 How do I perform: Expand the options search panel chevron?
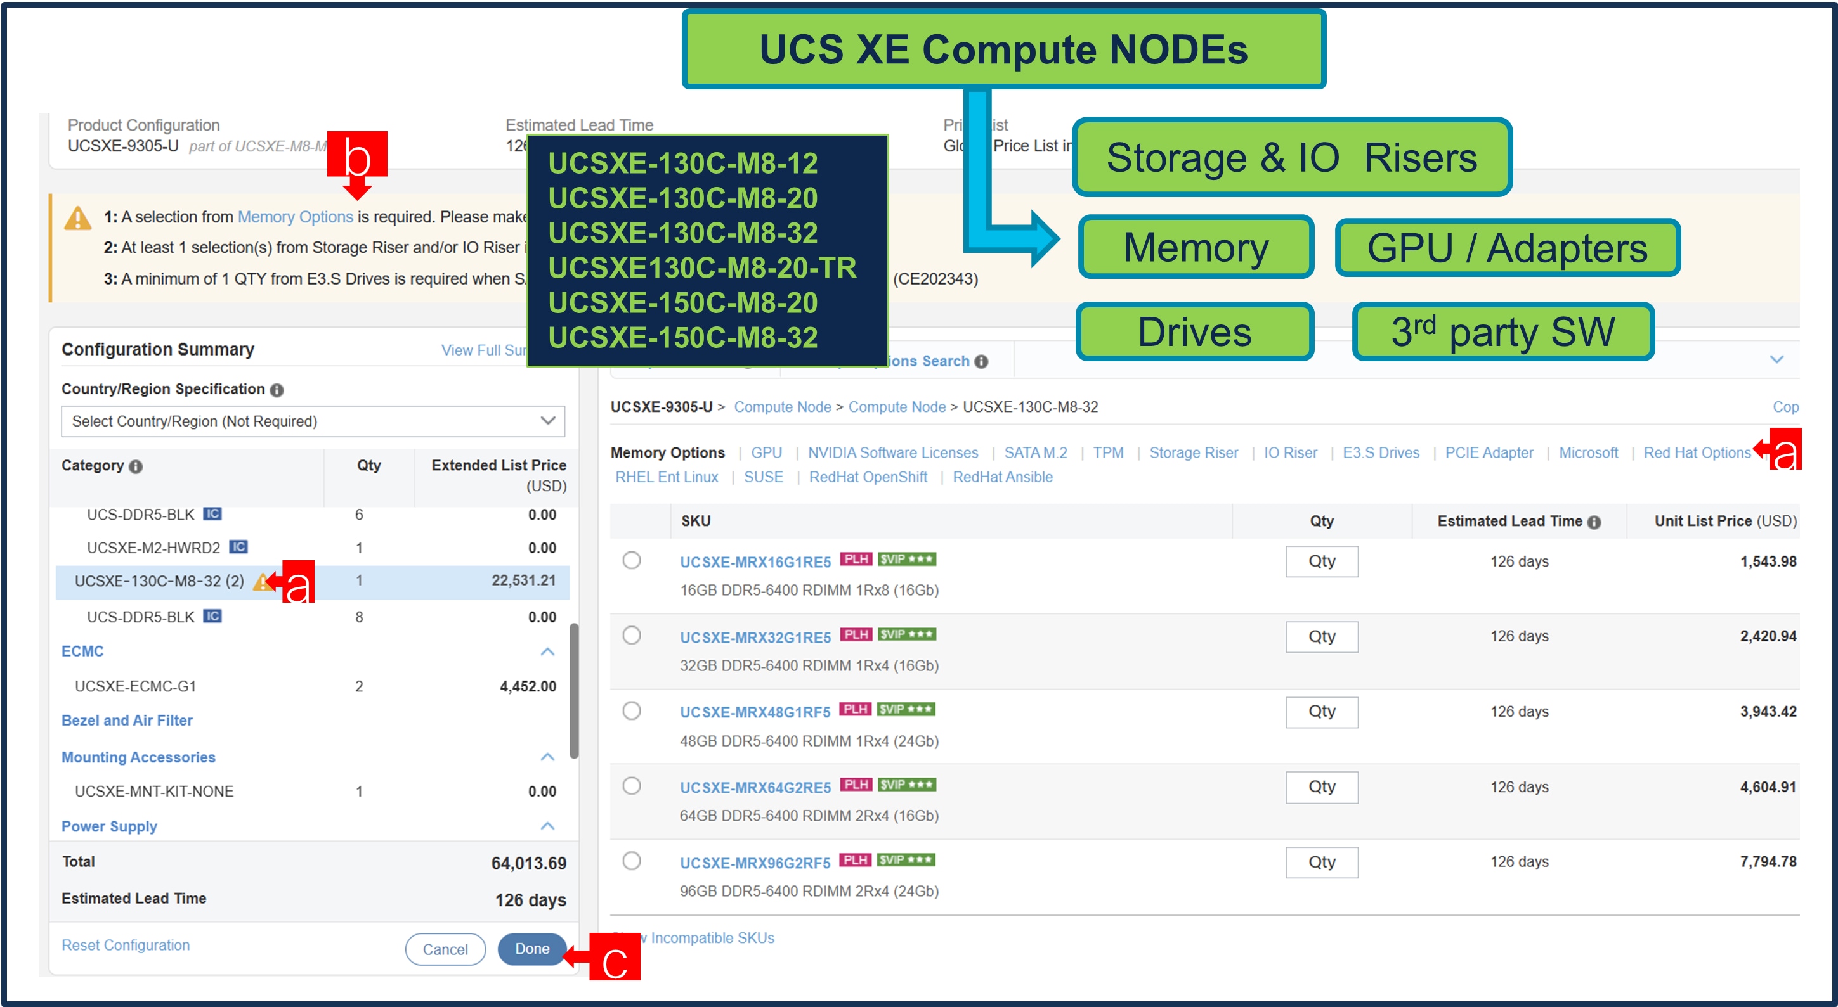click(1776, 359)
